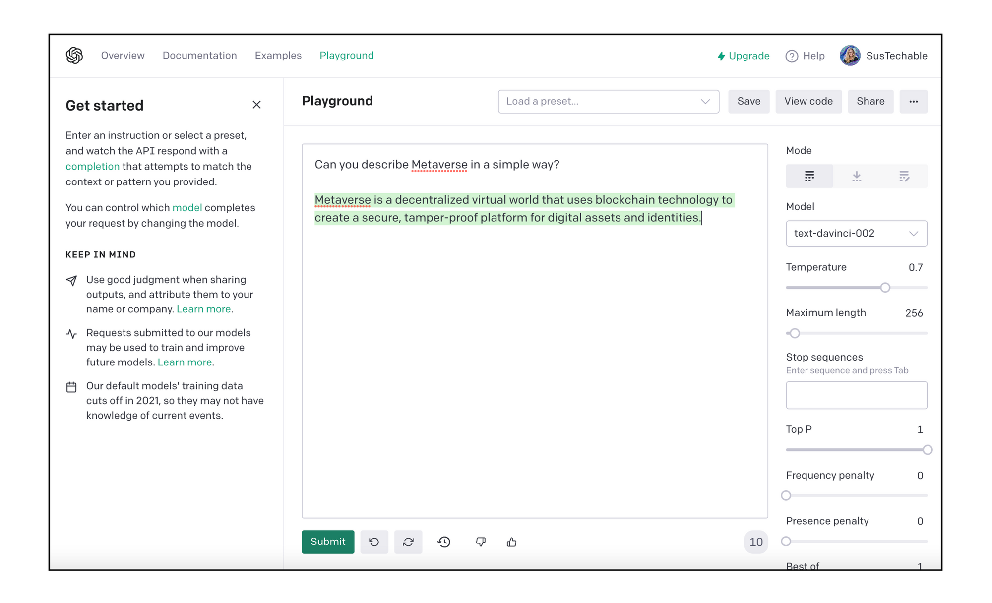The image size is (992, 603).
Task: Switch to Edit mode
Action: click(x=904, y=176)
